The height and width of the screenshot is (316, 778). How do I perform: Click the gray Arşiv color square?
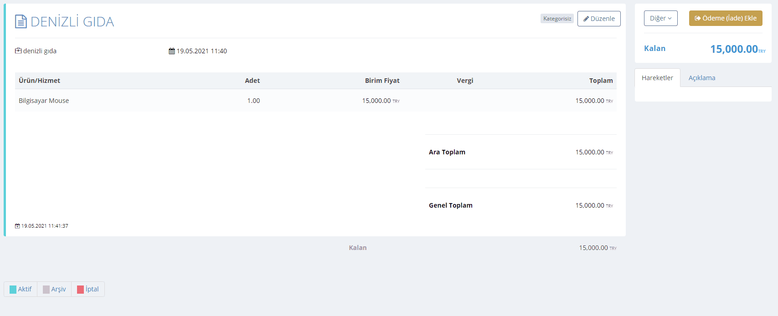(x=46, y=290)
